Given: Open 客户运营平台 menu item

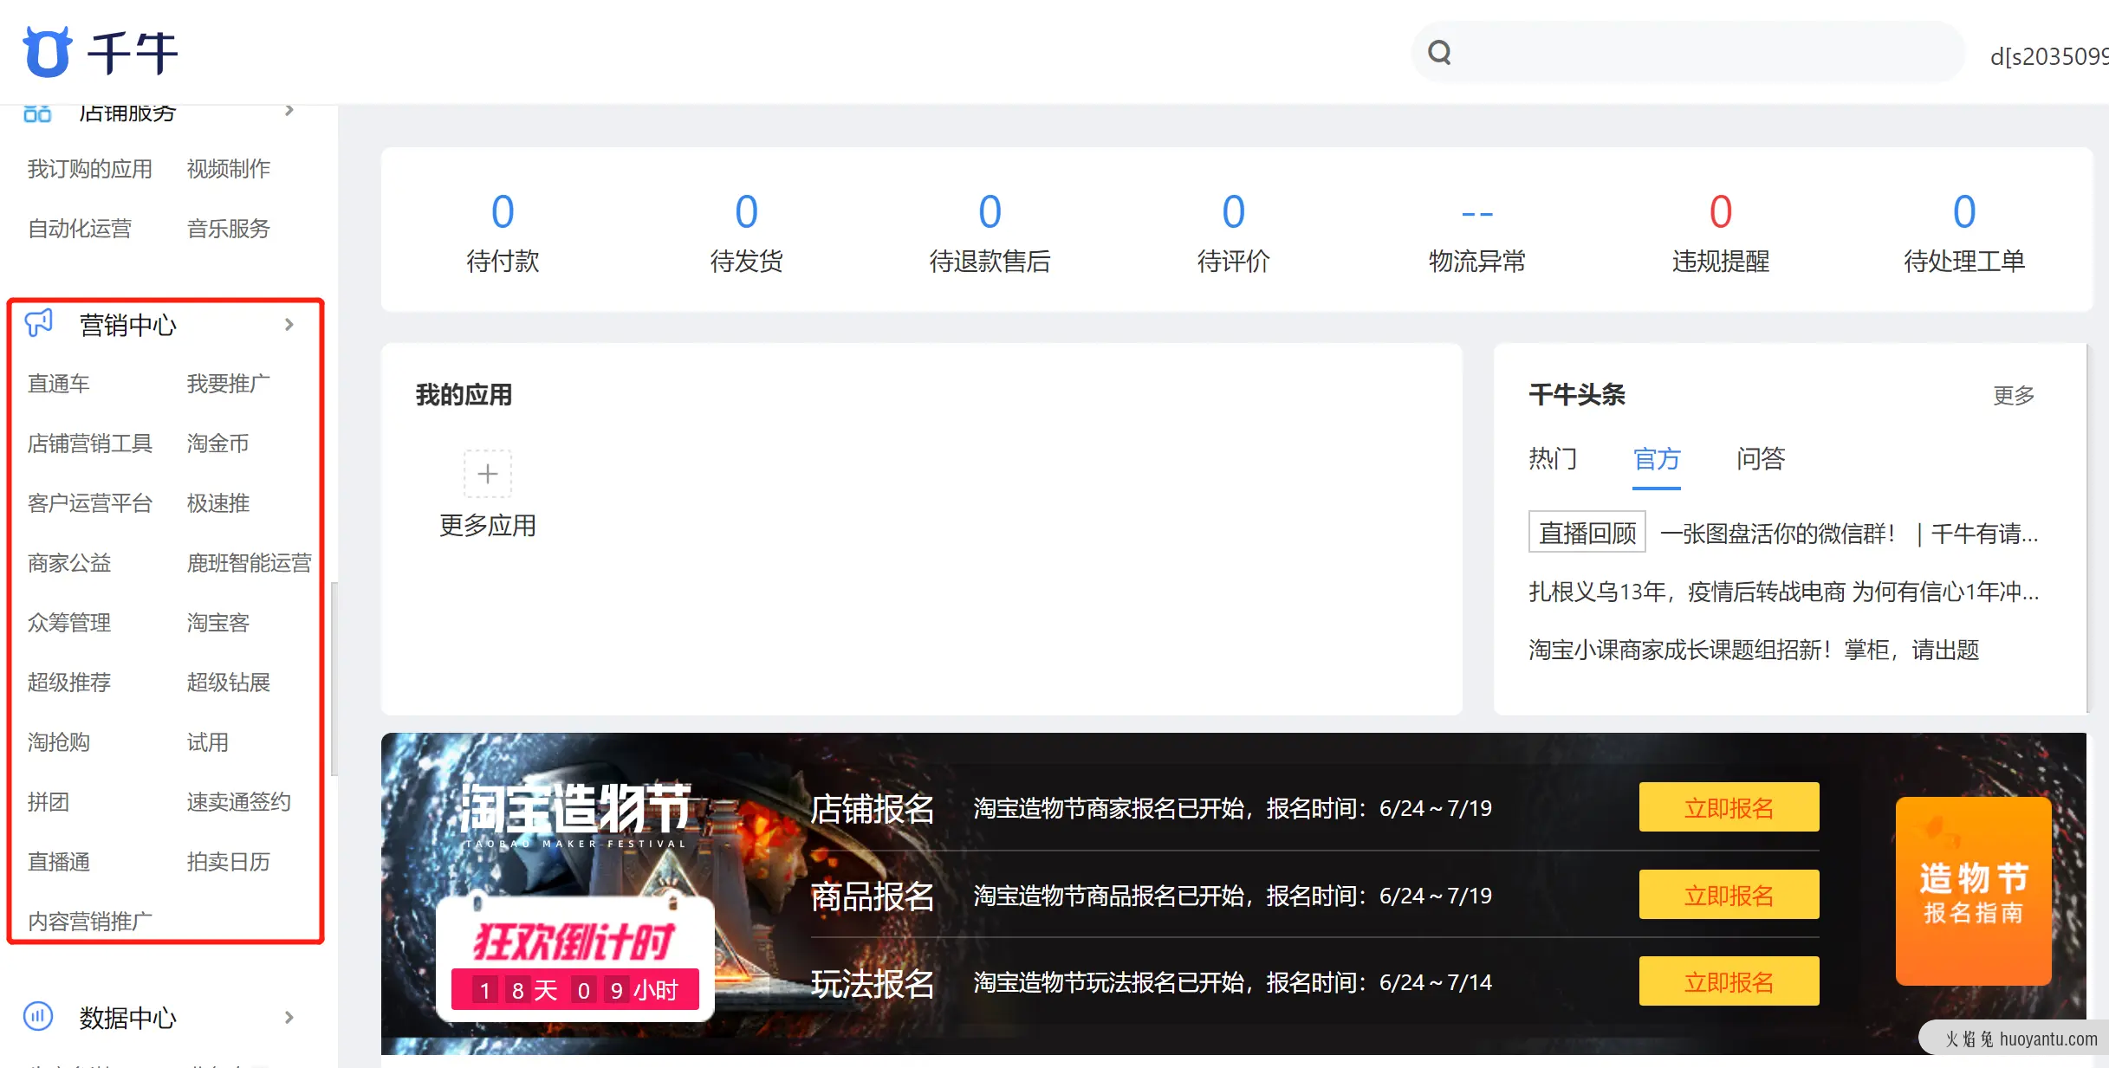Looking at the screenshot, I should (x=90, y=503).
